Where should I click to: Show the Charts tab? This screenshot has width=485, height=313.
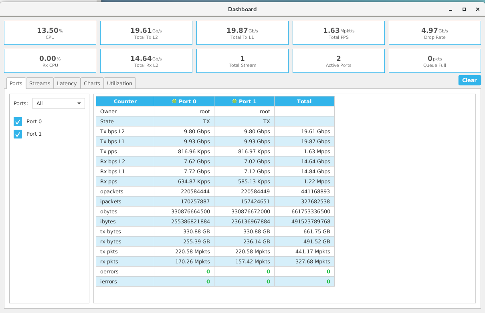point(92,83)
